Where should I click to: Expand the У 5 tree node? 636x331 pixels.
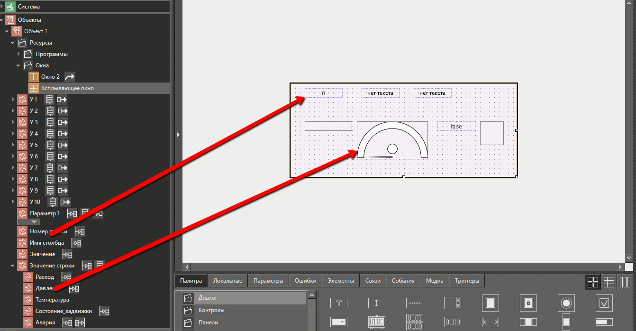pyautogui.click(x=13, y=145)
